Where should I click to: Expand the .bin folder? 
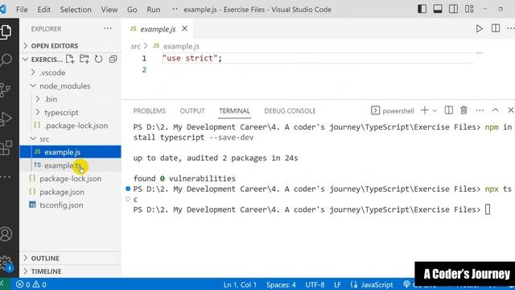[70, 99]
